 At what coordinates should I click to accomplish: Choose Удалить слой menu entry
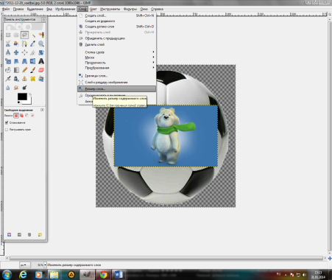pyautogui.click(x=116, y=44)
